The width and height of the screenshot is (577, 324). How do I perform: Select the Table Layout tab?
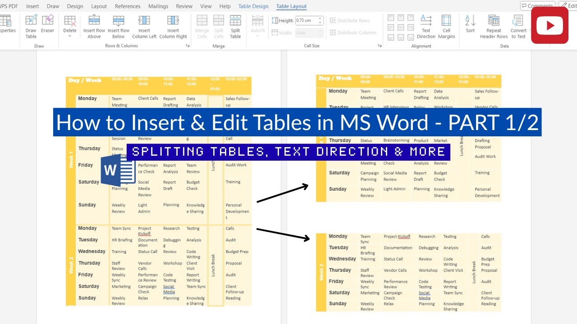pyautogui.click(x=291, y=6)
